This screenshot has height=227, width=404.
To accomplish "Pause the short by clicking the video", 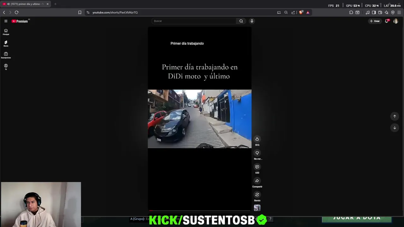I will click(199, 119).
